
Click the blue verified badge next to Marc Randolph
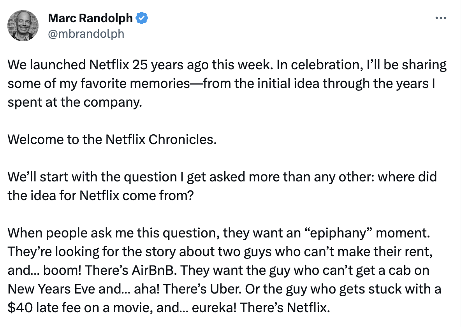pos(143,17)
